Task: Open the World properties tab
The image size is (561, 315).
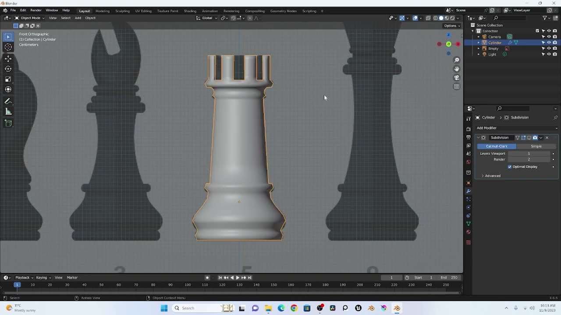Action: point(469,162)
